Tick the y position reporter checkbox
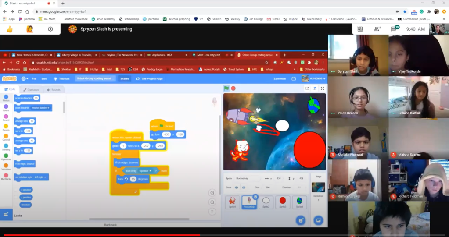The width and height of the screenshot is (449, 237). click(16, 197)
